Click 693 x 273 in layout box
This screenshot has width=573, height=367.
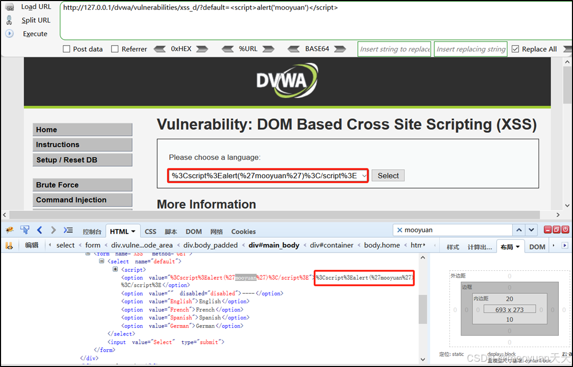pyautogui.click(x=510, y=309)
